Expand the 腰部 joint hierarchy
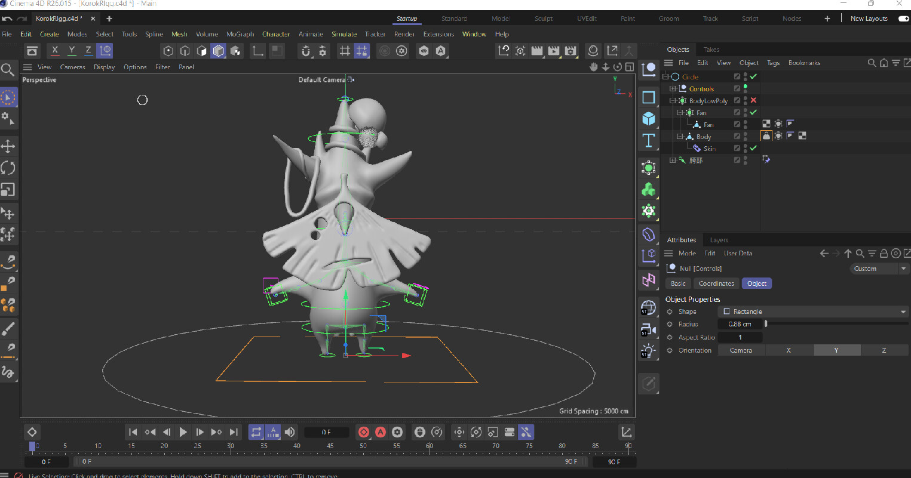The height and width of the screenshot is (478, 911). (x=673, y=160)
